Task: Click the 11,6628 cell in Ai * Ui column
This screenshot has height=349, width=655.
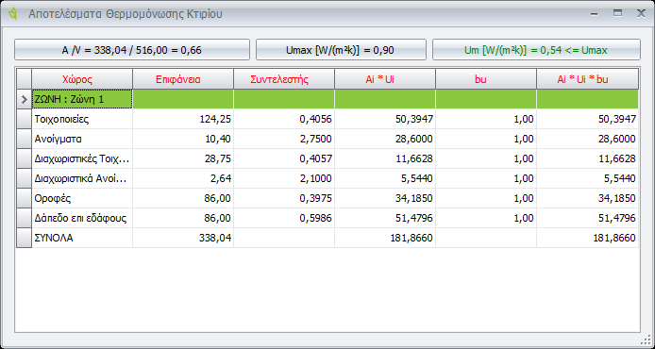Action: click(385, 158)
